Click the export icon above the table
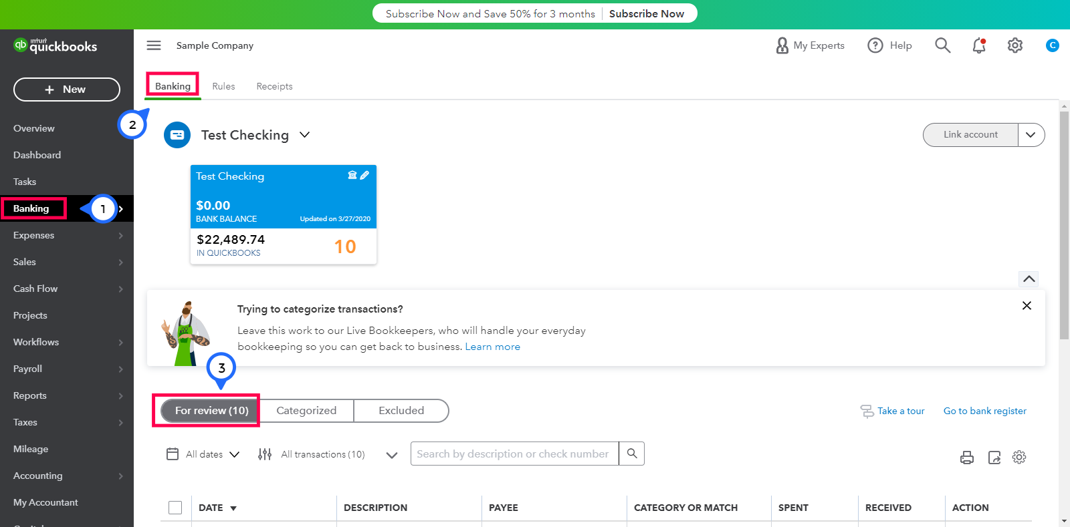1070x527 pixels. 994,458
